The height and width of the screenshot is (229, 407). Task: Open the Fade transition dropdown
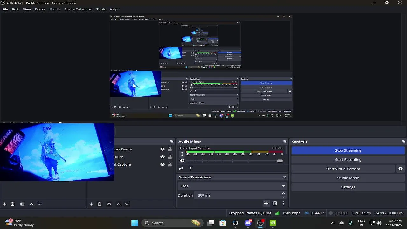point(232,186)
